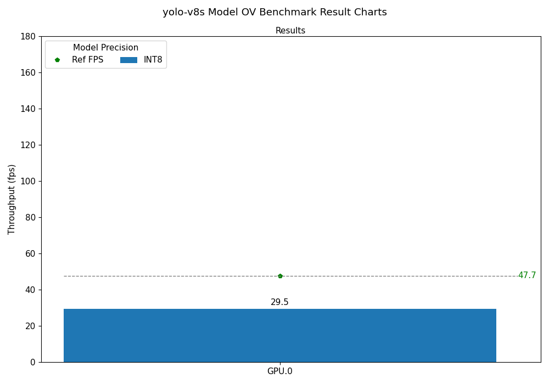Click the Throughput (fps) y-axis label

(12, 199)
